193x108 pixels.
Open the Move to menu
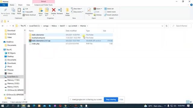pyautogui.click(x=40, y=12)
